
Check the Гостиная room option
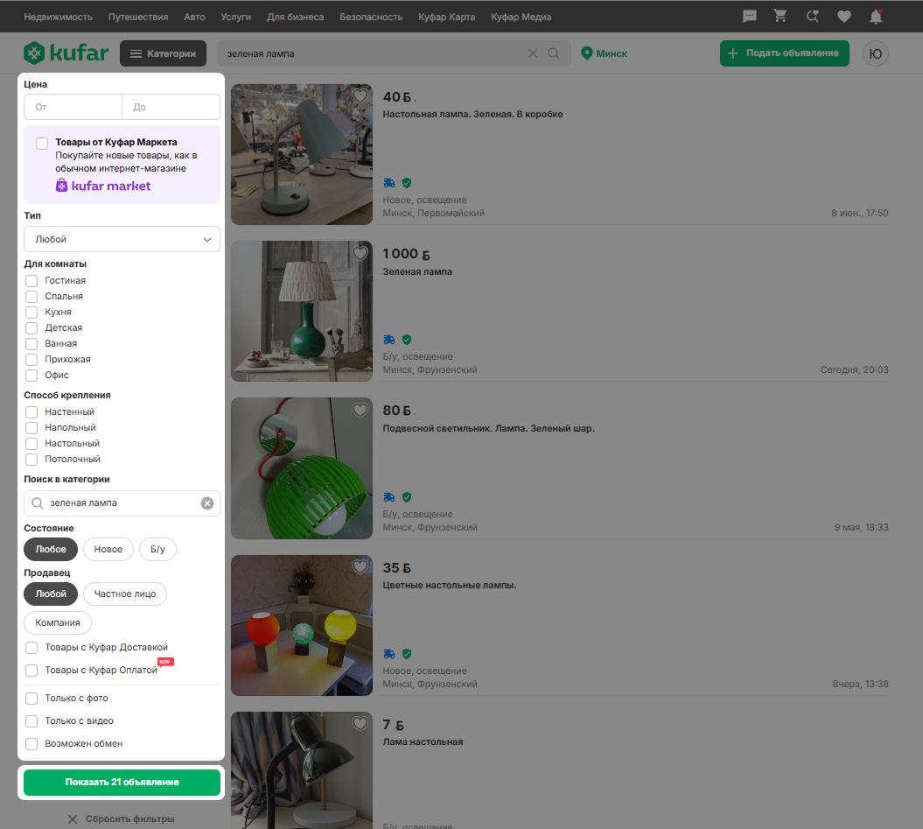[31, 281]
